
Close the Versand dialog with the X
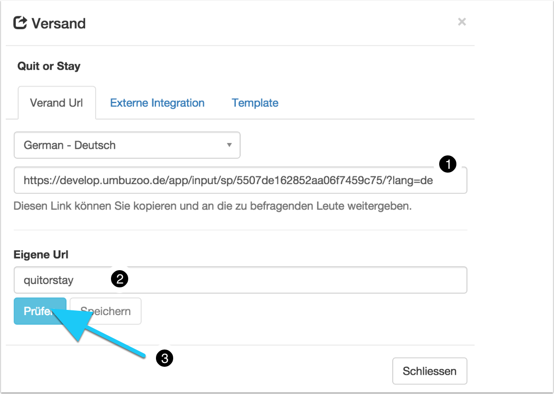[462, 22]
